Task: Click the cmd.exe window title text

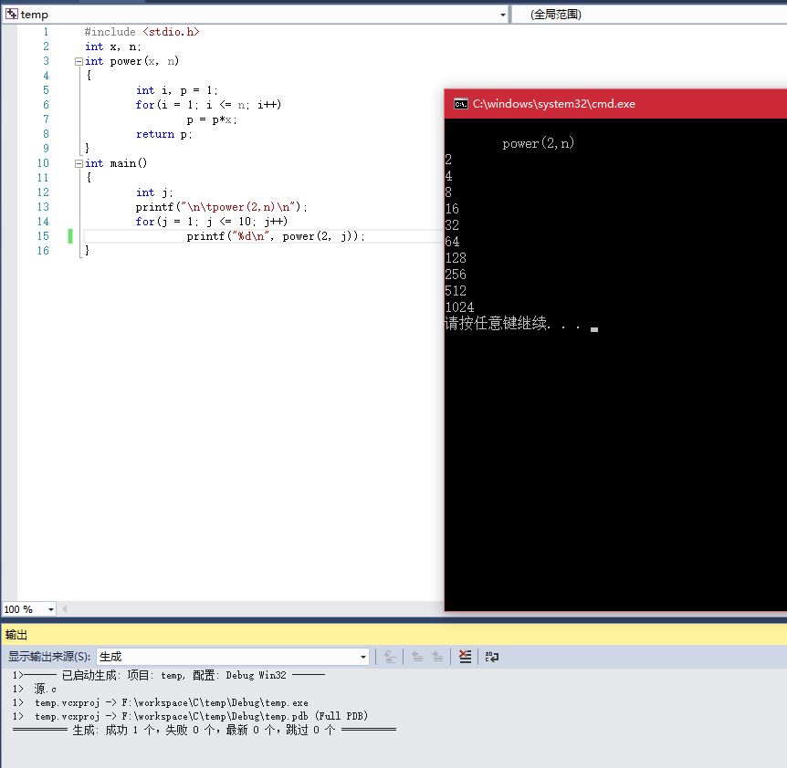Action: click(553, 104)
